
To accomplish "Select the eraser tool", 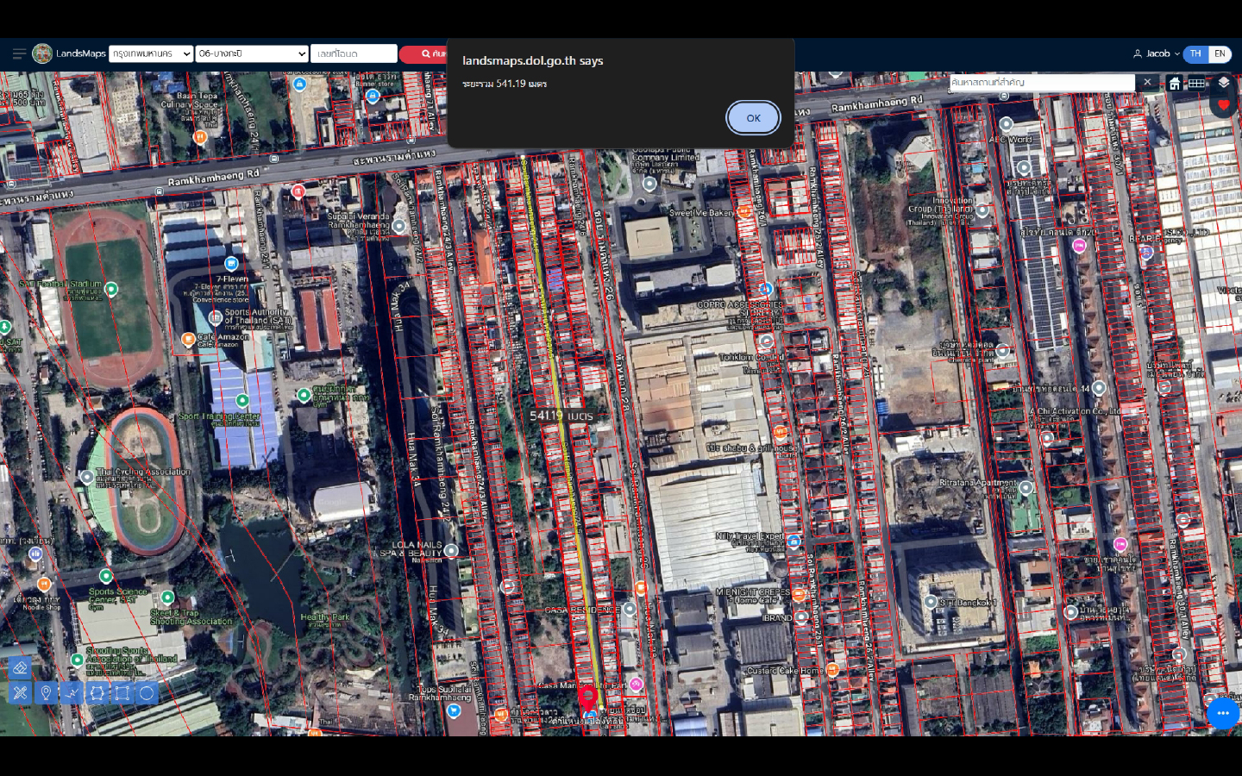I will pyautogui.click(x=20, y=668).
